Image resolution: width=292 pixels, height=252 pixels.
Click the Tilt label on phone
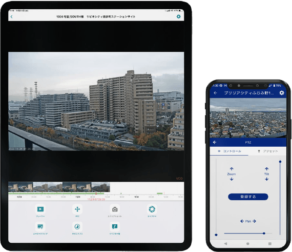(x=267, y=174)
